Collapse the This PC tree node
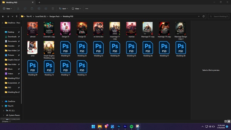 click(x=2, y=106)
